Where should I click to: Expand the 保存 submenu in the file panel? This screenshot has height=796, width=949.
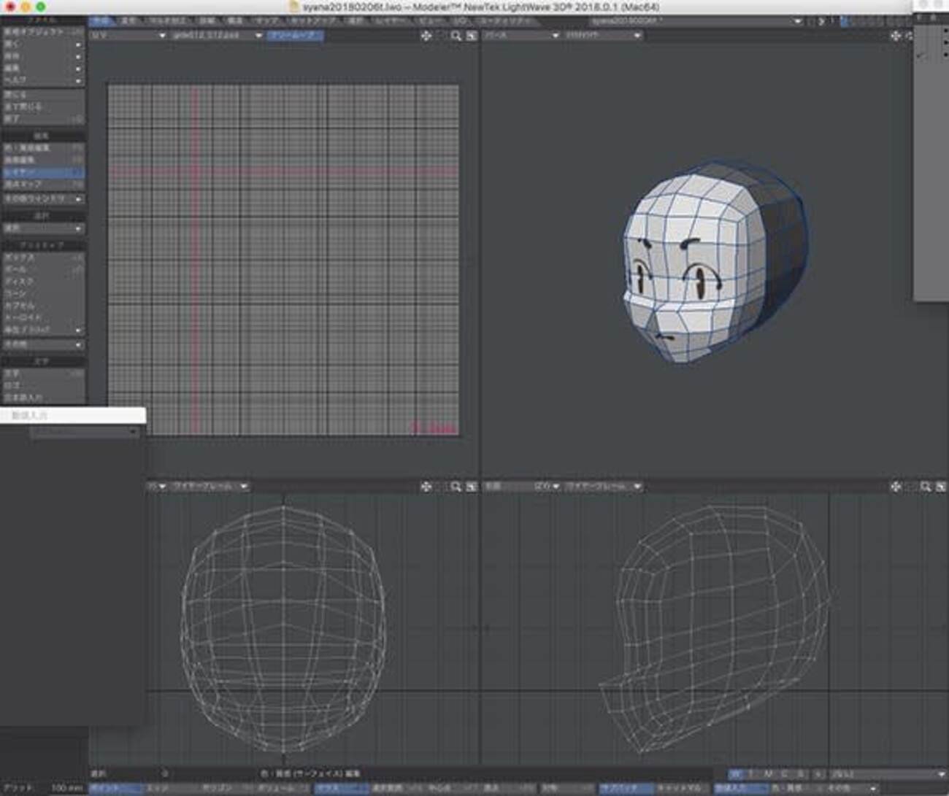(43, 56)
